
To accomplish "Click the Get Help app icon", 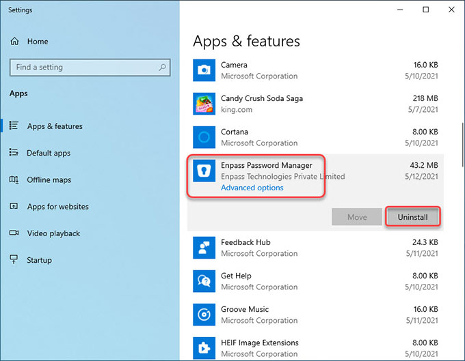I will coord(204,281).
